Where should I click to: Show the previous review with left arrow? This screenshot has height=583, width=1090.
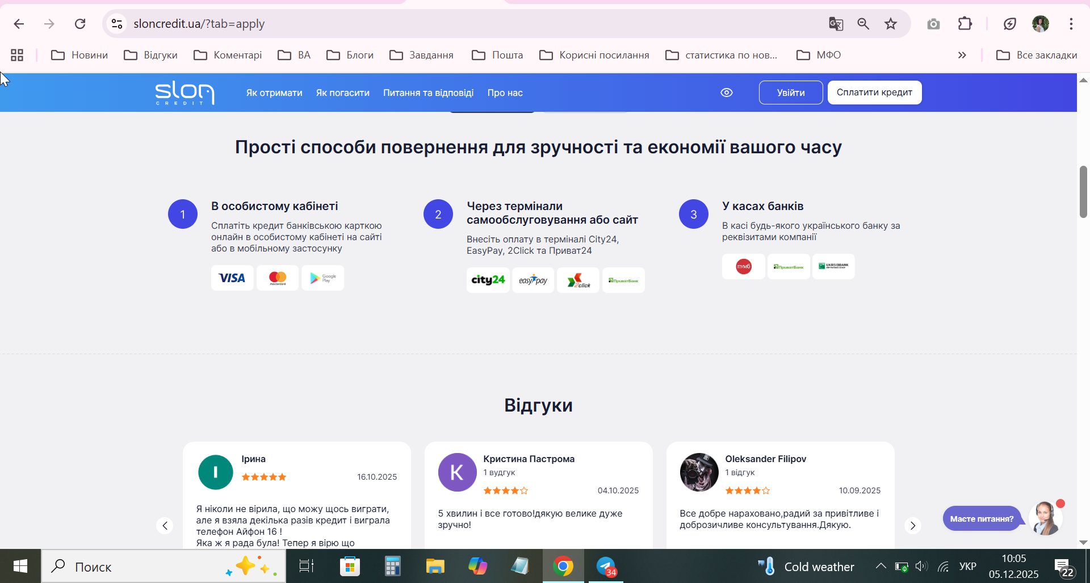(x=165, y=526)
